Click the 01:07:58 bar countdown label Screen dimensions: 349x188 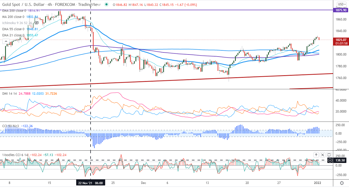coord(341,43)
